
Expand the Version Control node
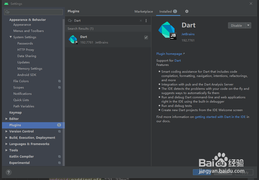[x=7, y=131]
